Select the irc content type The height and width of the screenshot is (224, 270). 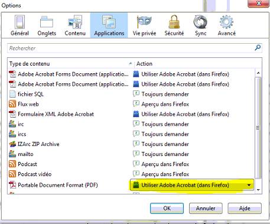21,124
